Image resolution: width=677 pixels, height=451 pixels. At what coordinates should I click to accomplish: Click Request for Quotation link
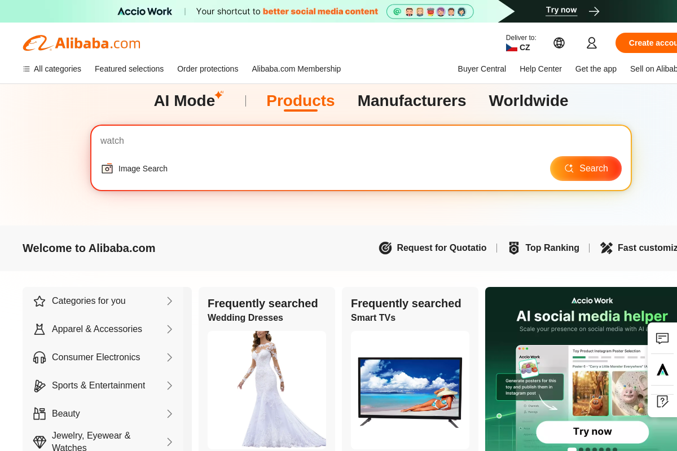(433, 248)
